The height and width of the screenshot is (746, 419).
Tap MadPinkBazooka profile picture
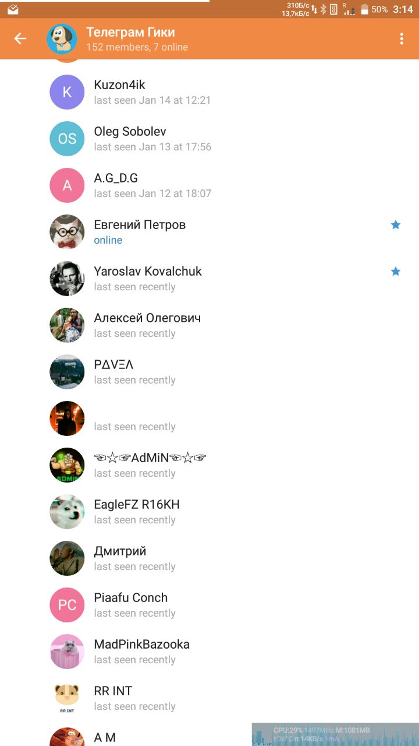67,652
